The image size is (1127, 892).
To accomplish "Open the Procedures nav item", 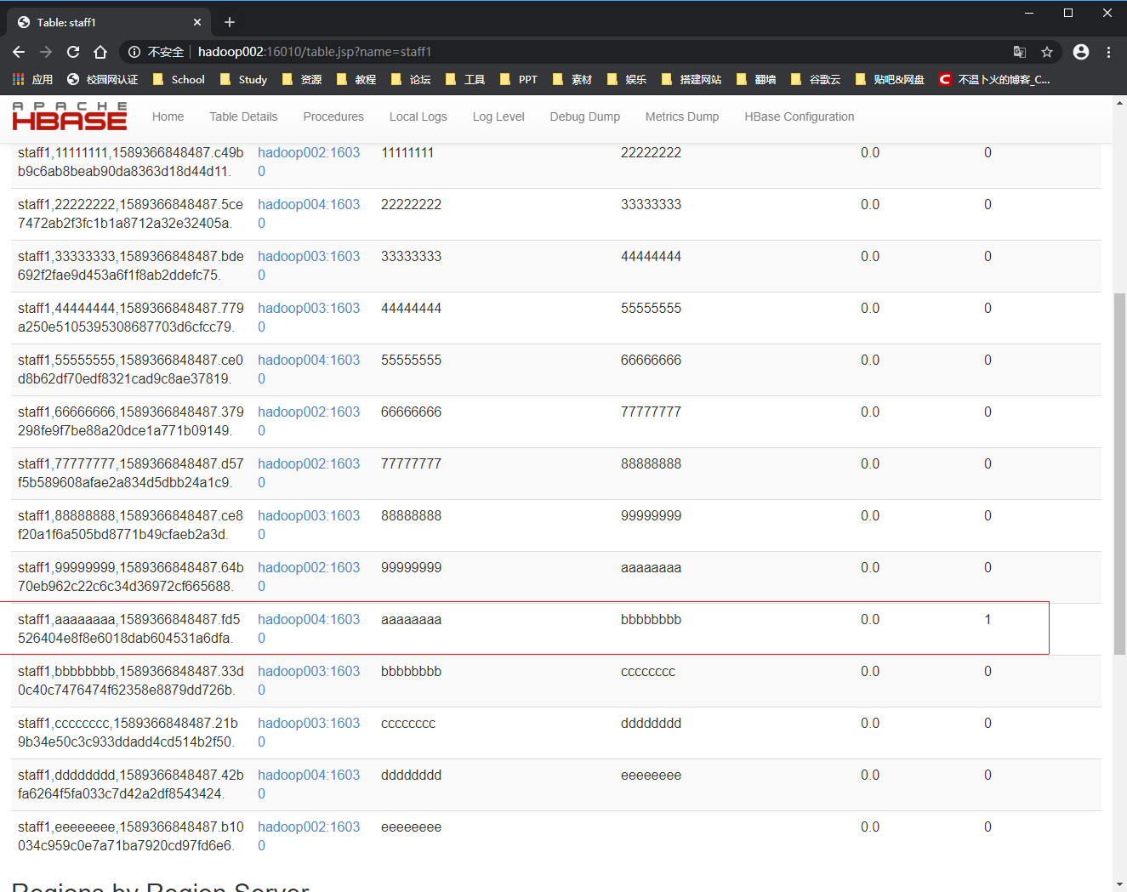I will tap(333, 116).
